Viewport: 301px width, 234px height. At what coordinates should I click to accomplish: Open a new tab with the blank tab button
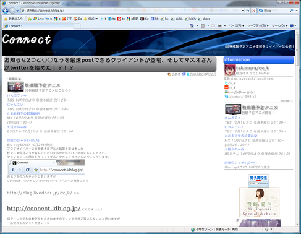(77, 26)
